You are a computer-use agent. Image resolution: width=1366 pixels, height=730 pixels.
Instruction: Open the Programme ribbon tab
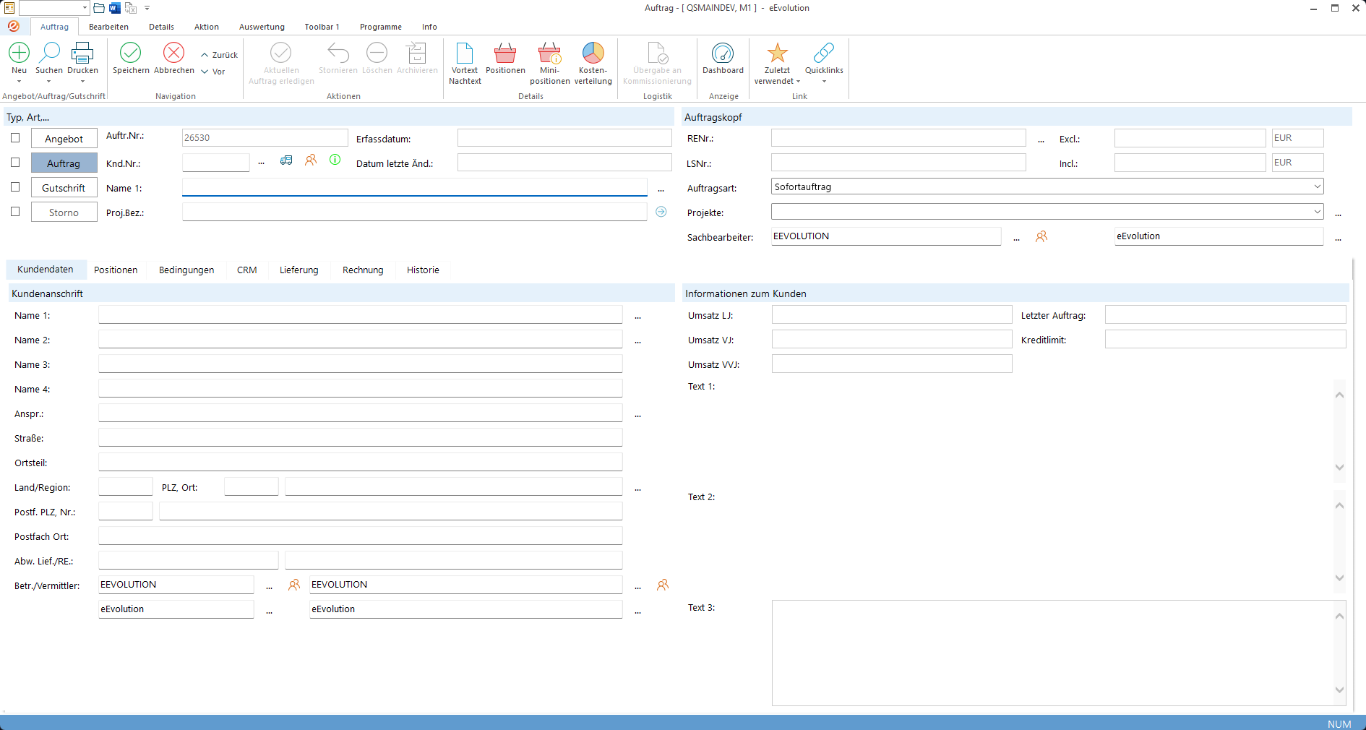[x=380, y=27]
